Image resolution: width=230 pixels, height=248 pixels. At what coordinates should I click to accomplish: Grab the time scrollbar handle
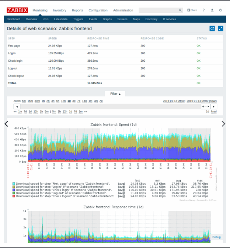coord(206,106)
